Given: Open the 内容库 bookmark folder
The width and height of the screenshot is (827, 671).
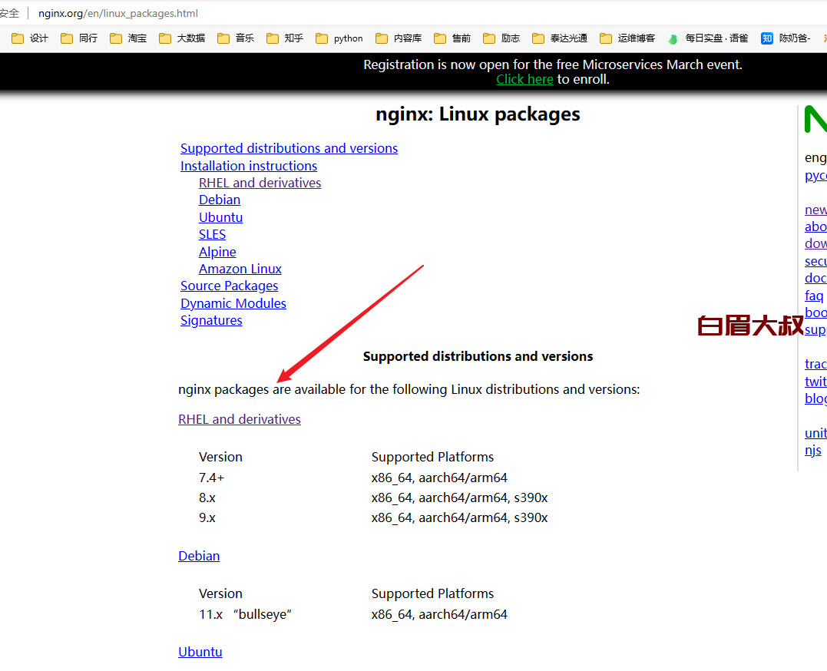Looking at the screenshot, I should coord(399,38).
